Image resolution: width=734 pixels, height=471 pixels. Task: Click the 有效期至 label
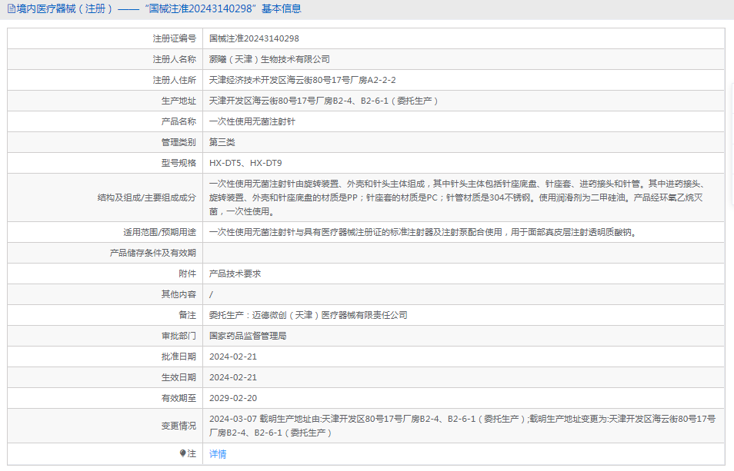[178, 398]
